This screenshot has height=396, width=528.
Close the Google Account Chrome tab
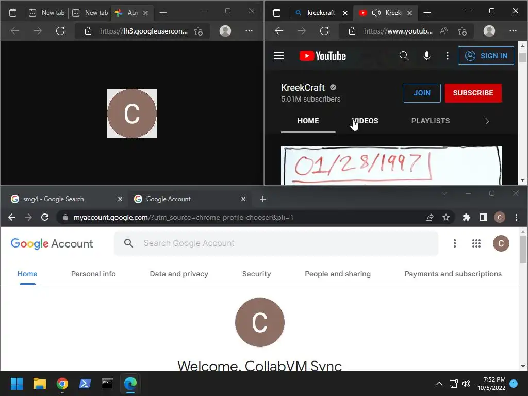[243, 199]
